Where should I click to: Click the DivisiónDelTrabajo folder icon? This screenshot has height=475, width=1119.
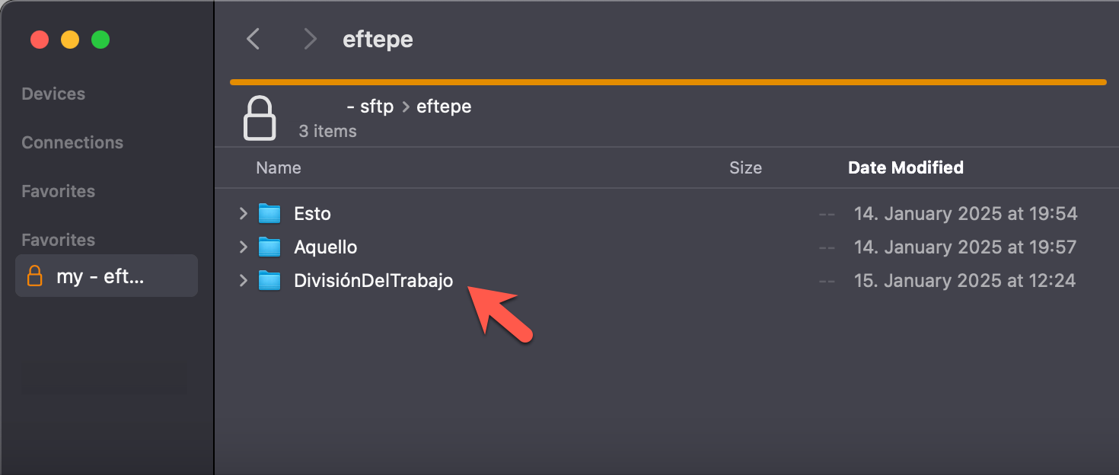coord(269,281)
